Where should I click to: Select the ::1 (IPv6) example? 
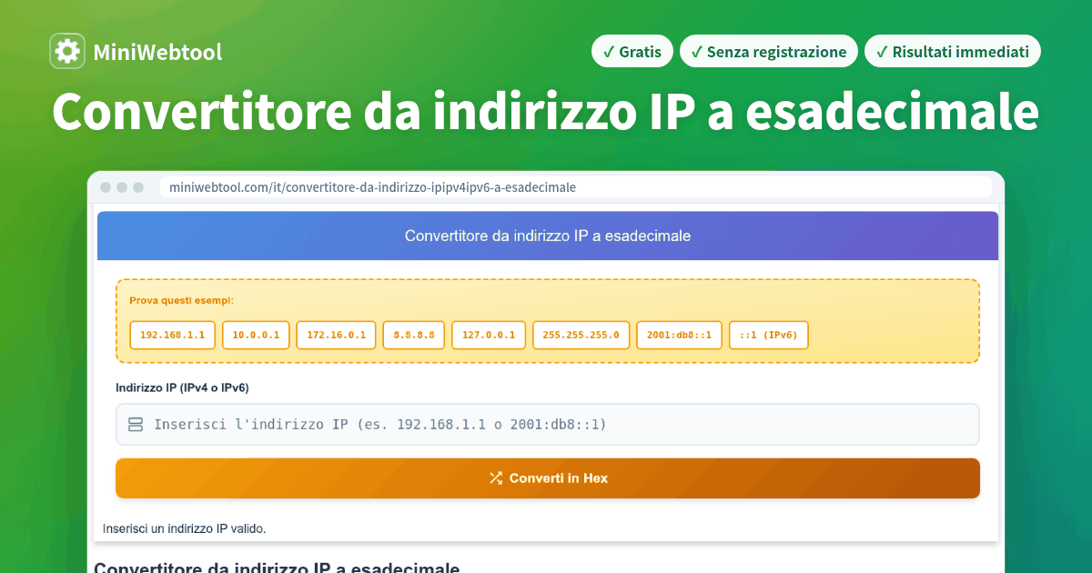[769, 335]
